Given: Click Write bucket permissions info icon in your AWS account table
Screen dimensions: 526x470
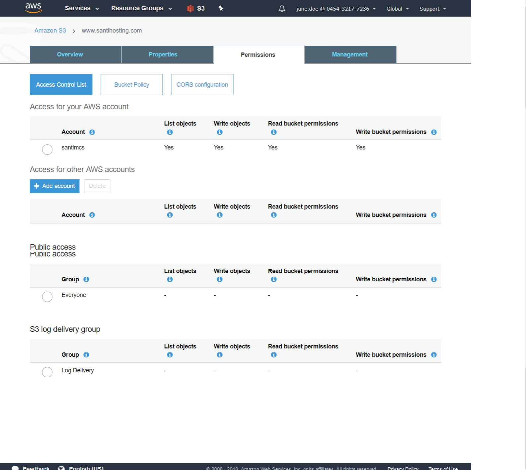Looking at the screenshot, I should pyautogui.click(x=434, y=132).
